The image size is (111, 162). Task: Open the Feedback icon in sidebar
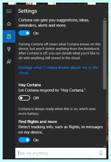9,62
